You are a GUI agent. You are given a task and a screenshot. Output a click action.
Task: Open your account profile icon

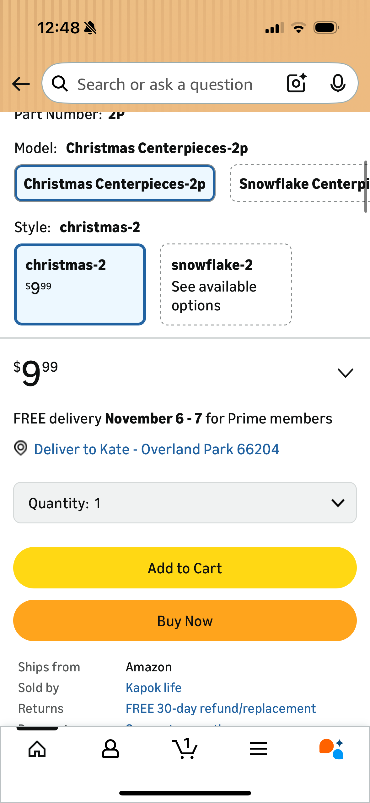click(111, 750)
